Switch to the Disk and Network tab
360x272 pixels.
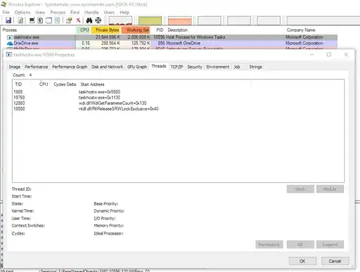click(x=107, y=67)
